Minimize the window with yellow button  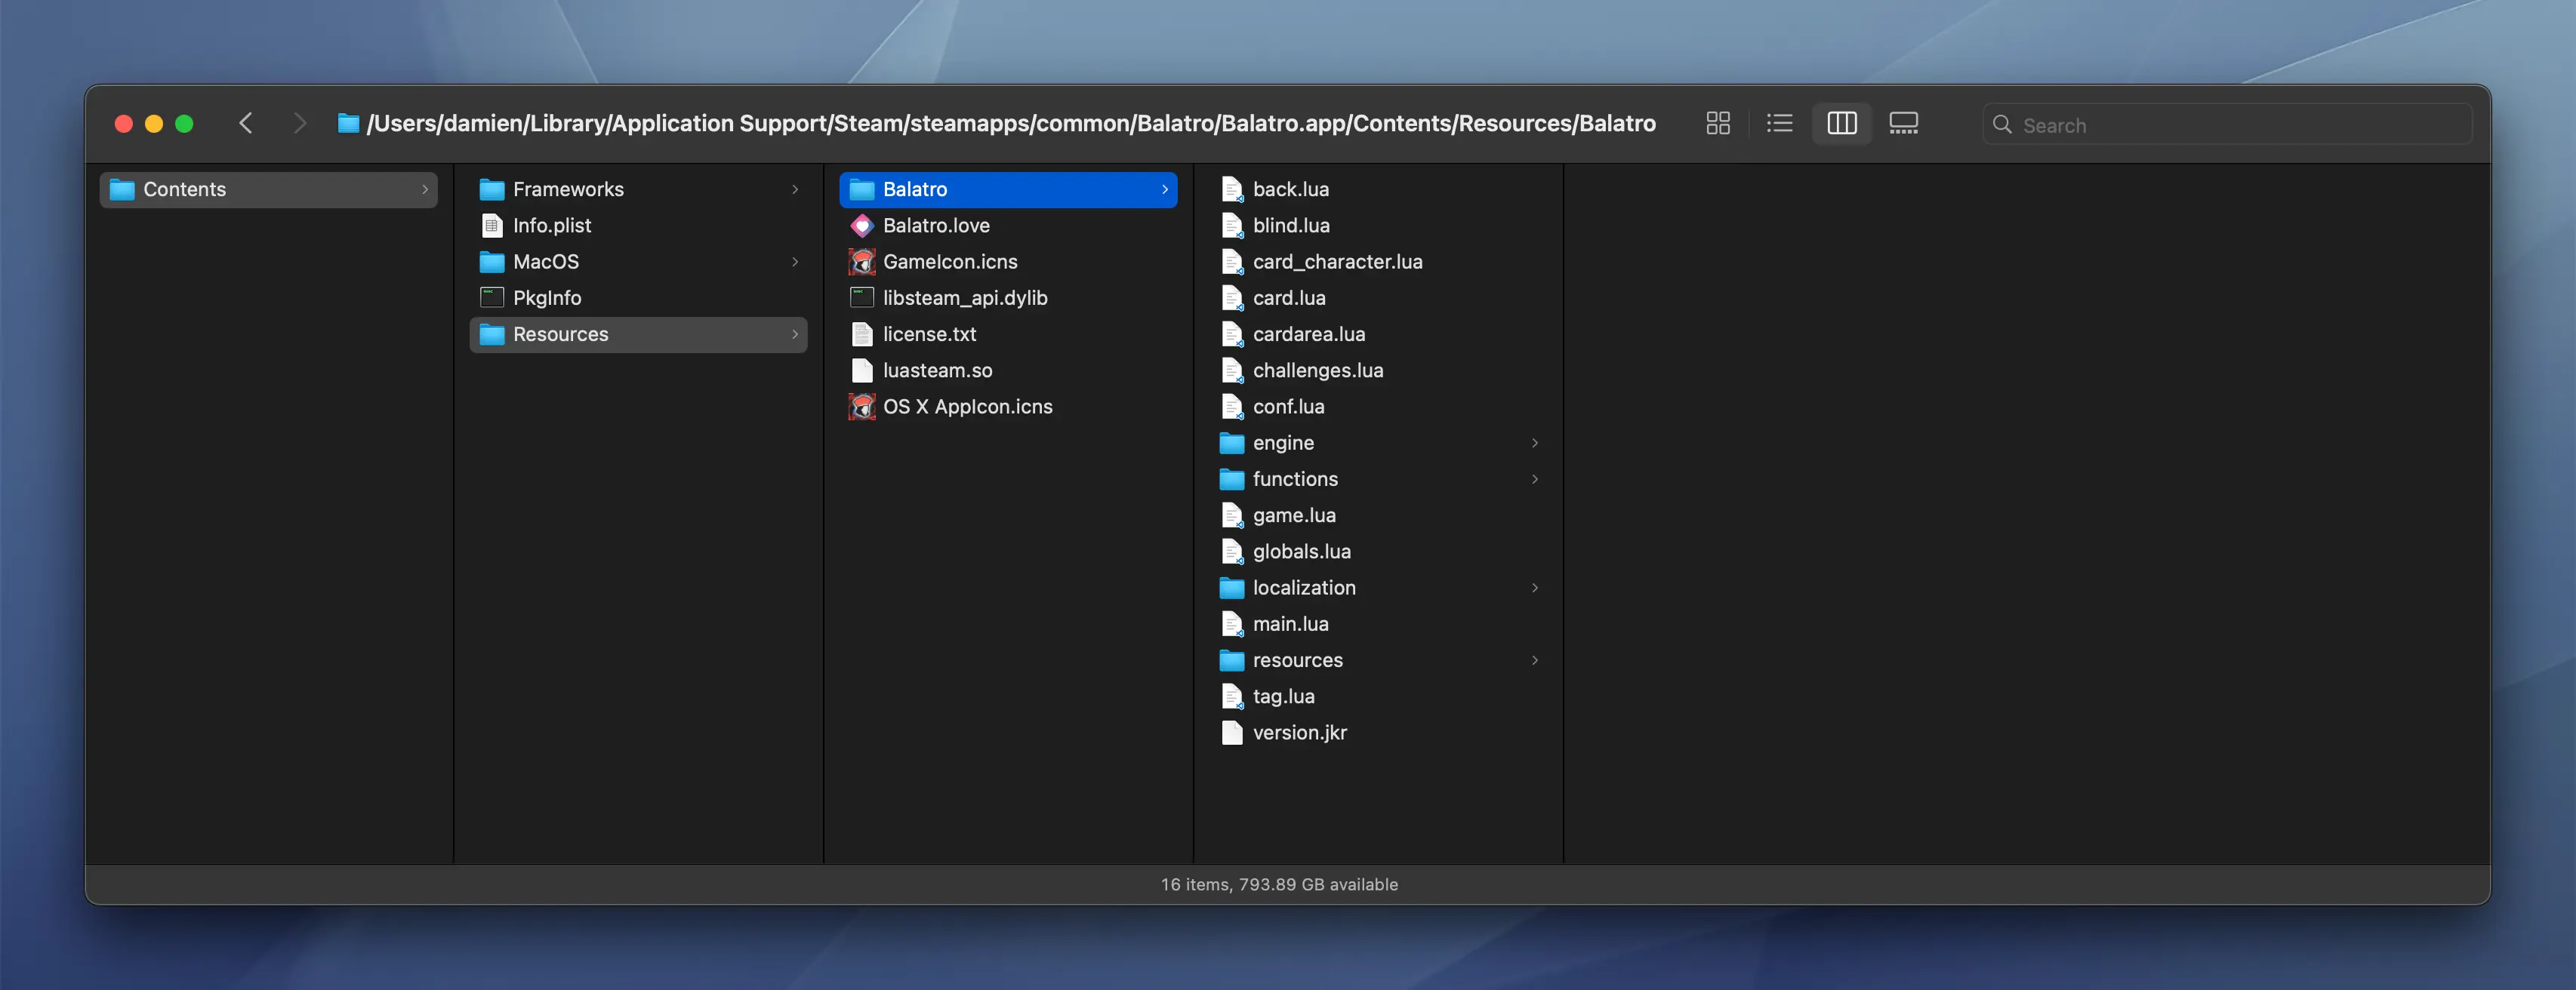click(x=154, y=123)
